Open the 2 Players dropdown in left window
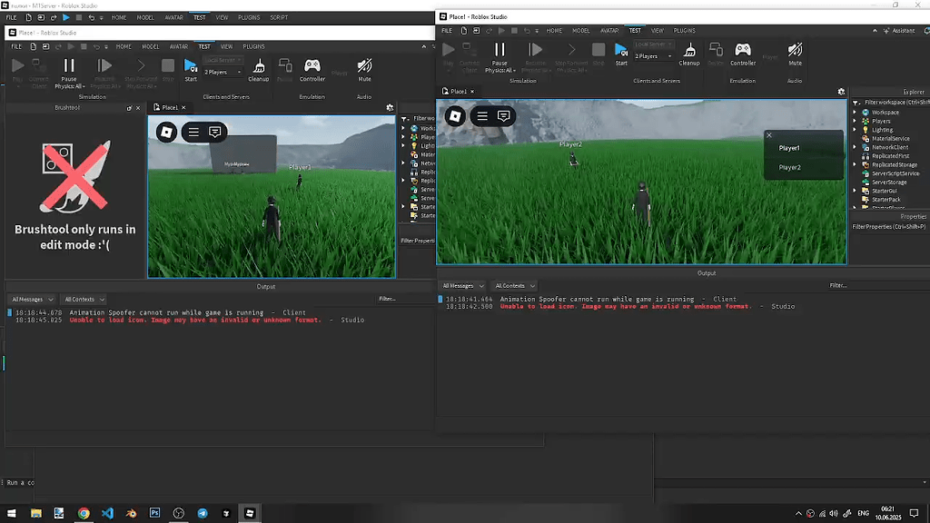The height and width of the screenshot is (523, 930). [x=223, y=72]
